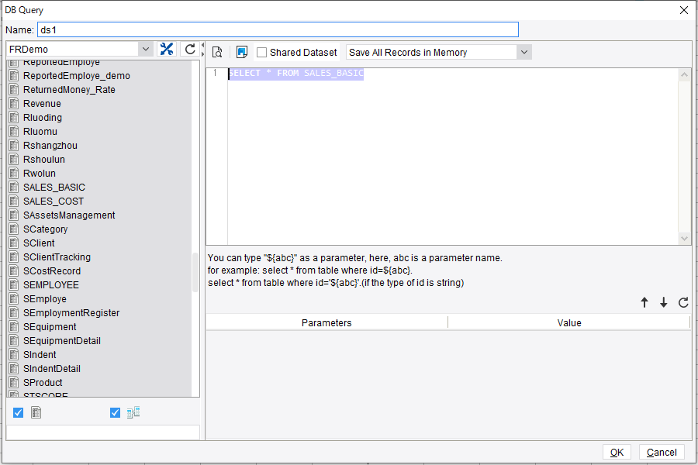Preview the query result
698x465 pixels.
point(217,52)
